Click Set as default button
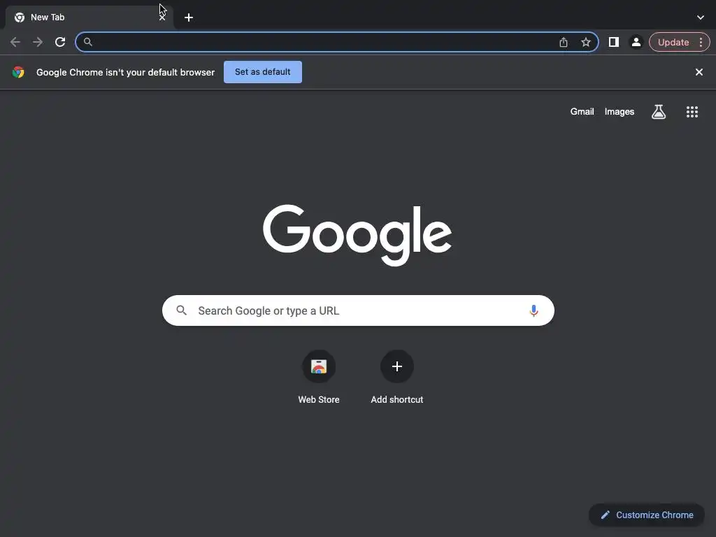The width and height of the screenshot is (716, 537). 263,72
